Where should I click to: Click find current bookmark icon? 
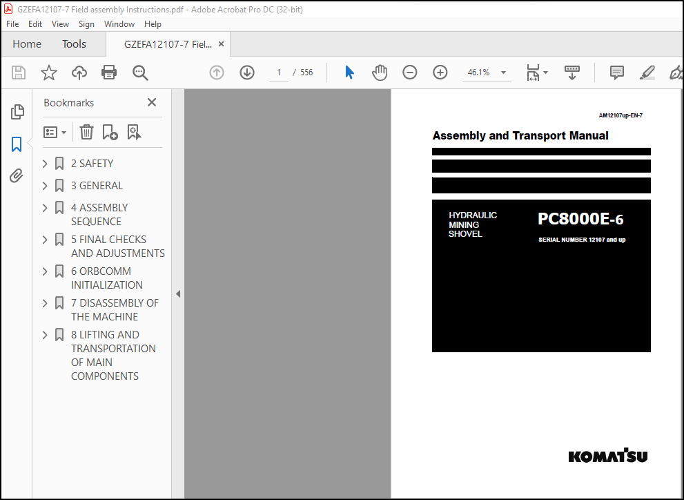[134, 132]
